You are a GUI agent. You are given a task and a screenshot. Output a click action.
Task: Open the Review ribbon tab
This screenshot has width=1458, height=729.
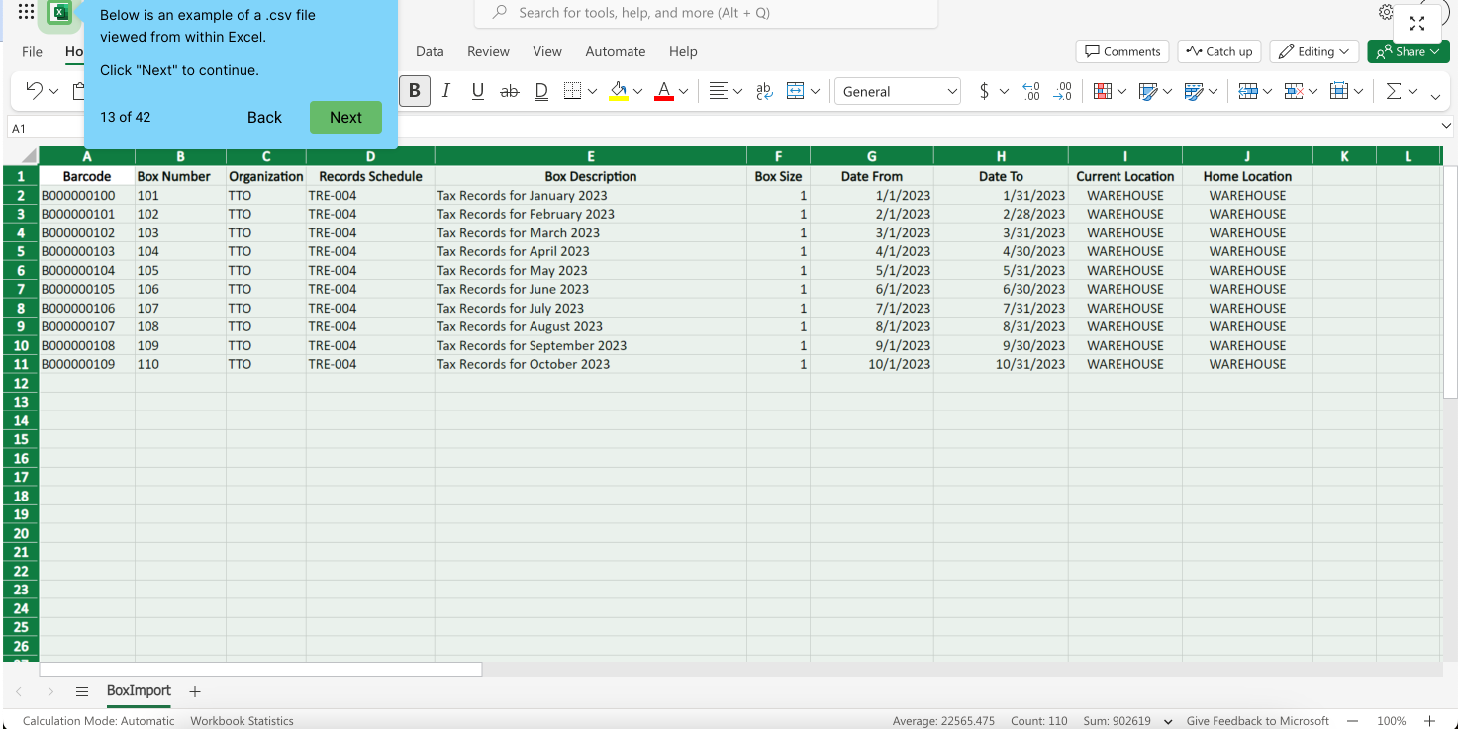pyautogui.click(x=488, y=51)
